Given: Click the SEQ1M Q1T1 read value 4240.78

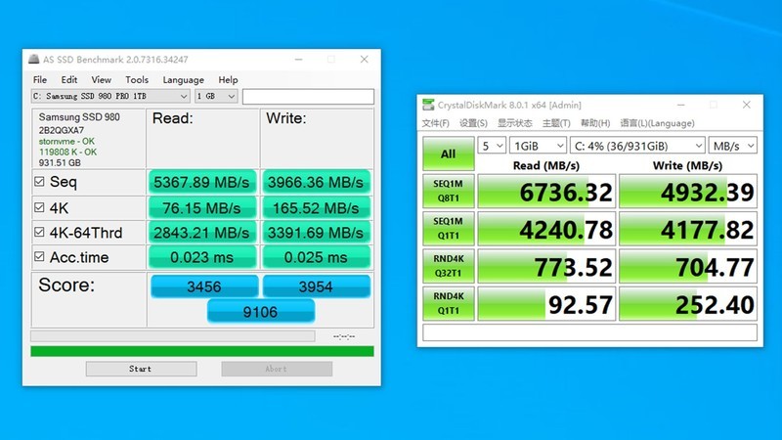Looking at the screenshot, I should (x=546, y=229).
